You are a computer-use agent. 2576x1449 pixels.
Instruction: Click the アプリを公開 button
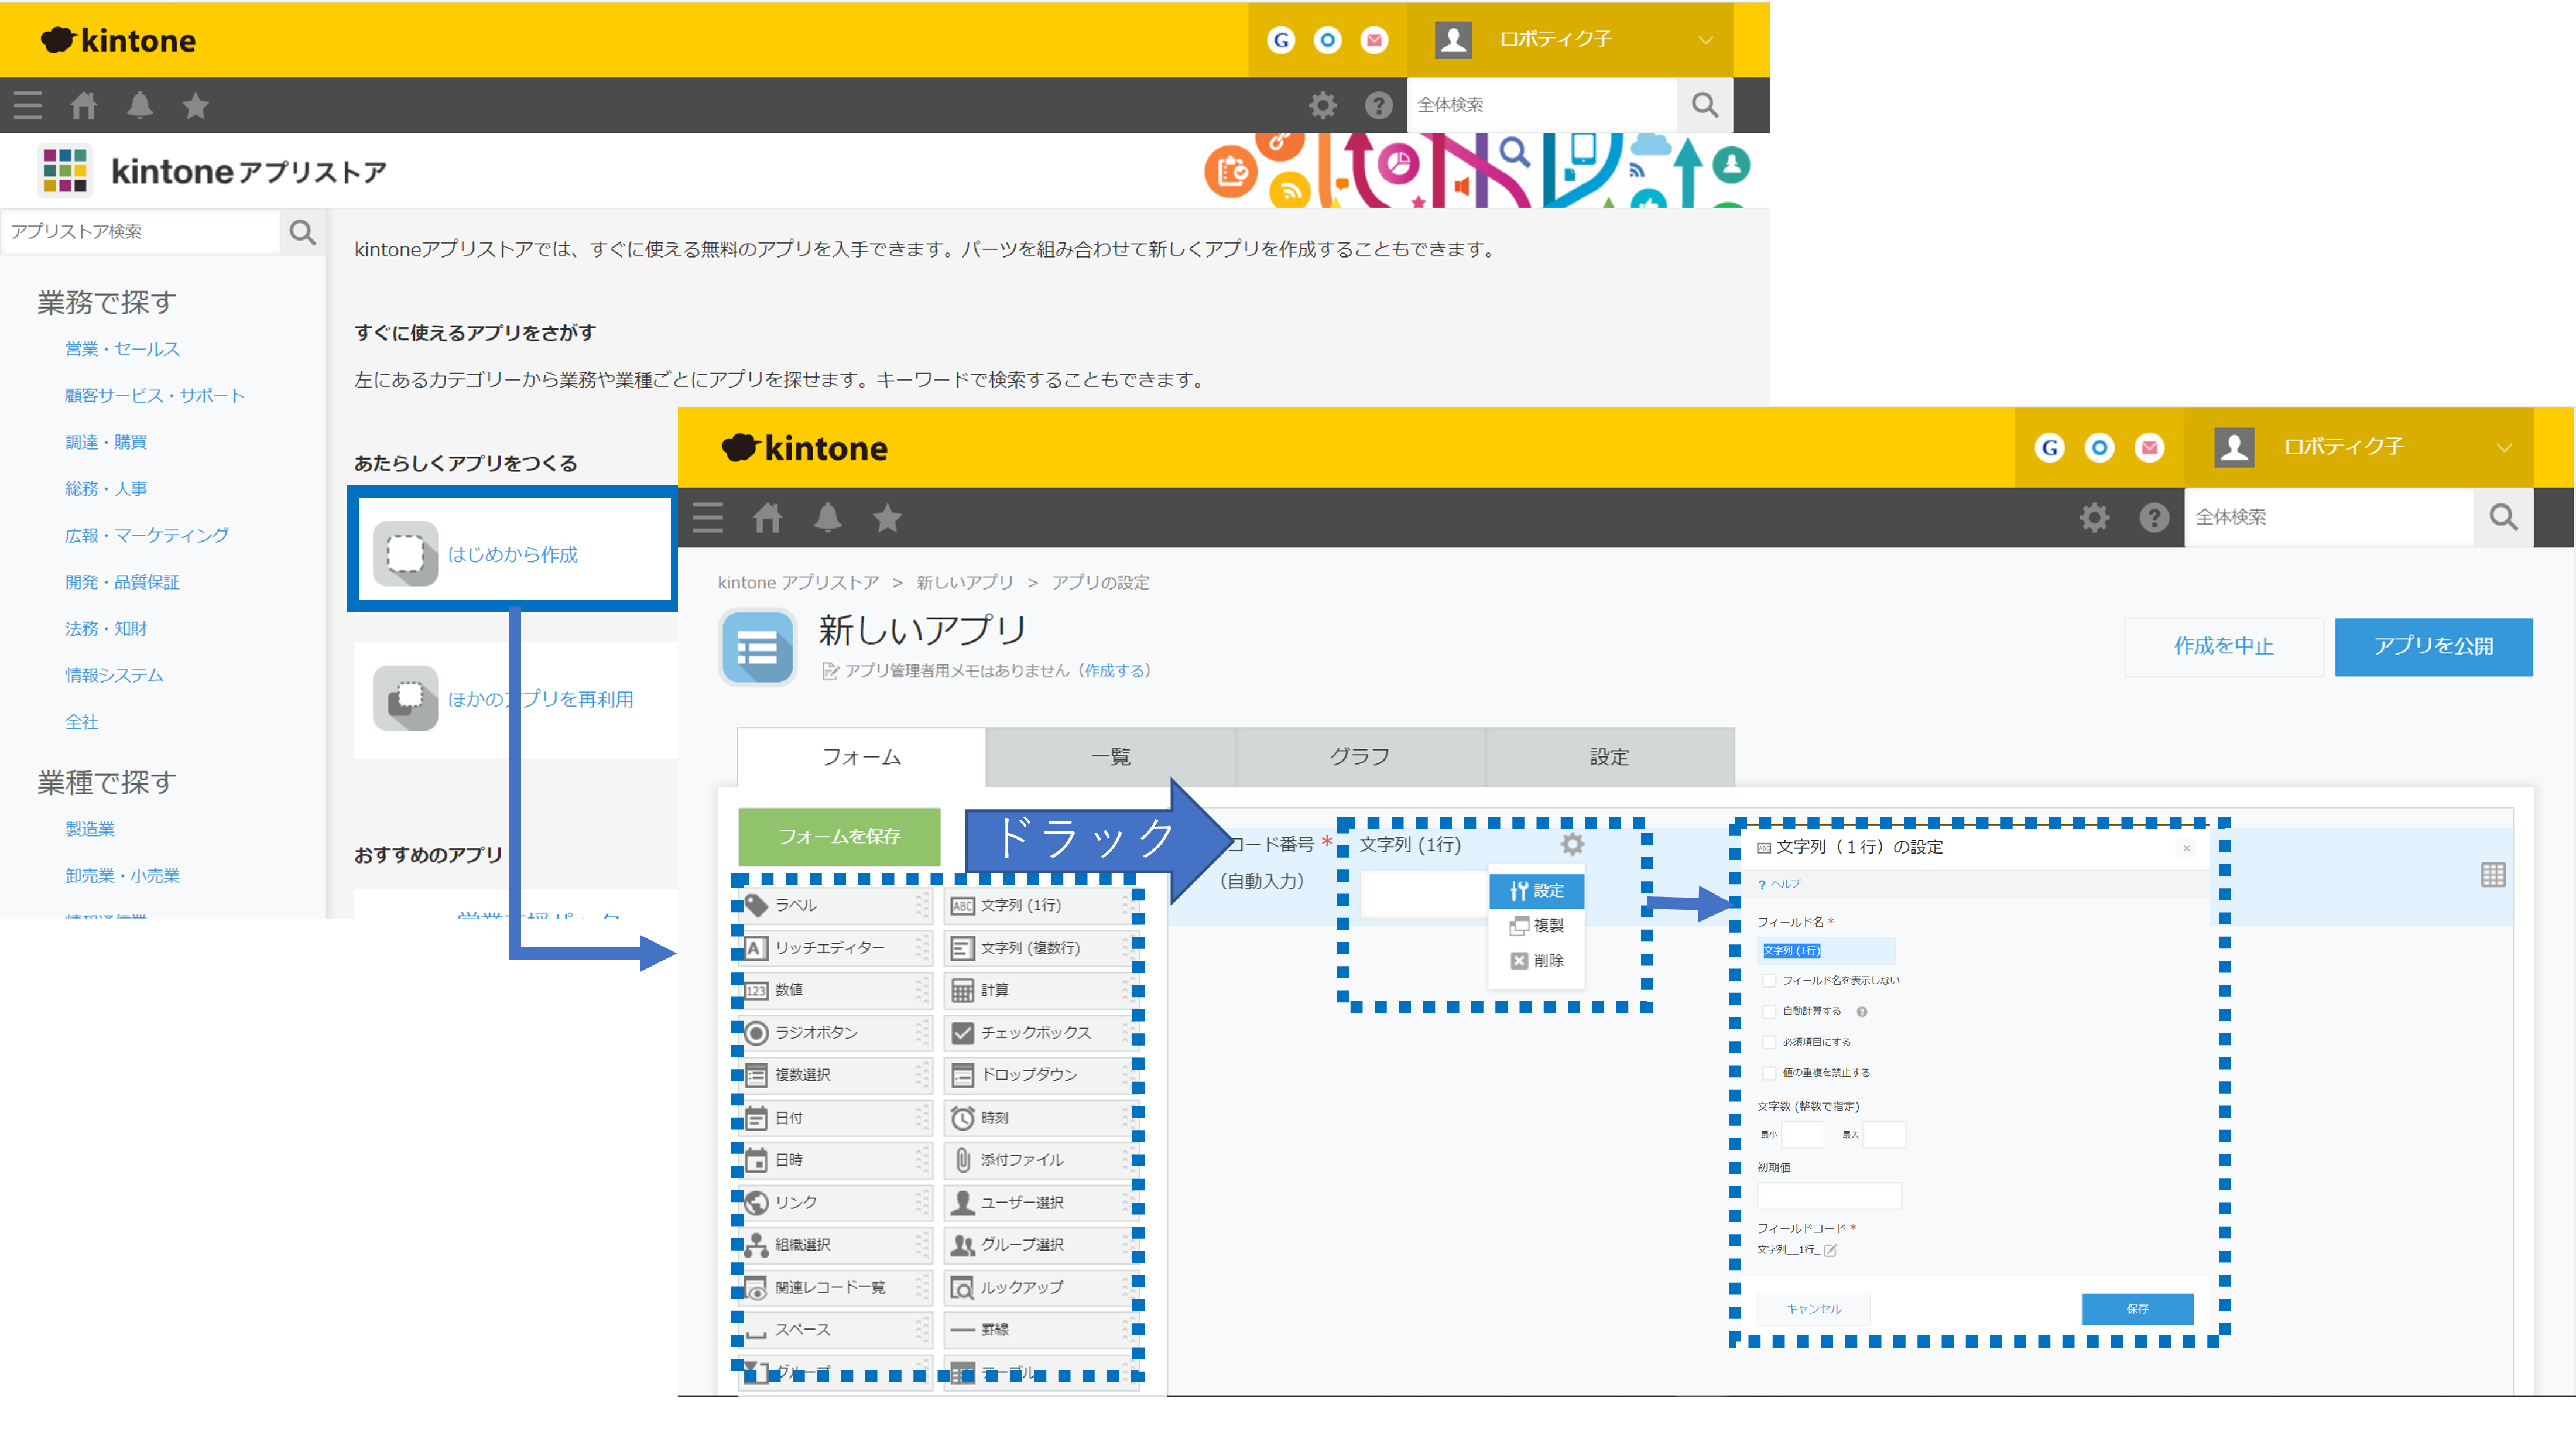[2433, 647]
